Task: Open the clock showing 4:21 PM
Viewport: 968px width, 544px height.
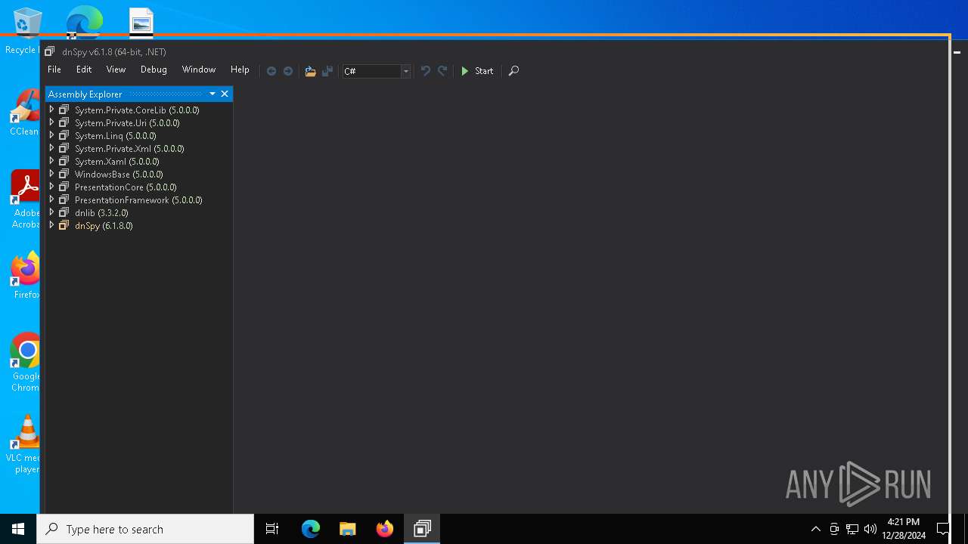Action: click(x=903, y=528)
